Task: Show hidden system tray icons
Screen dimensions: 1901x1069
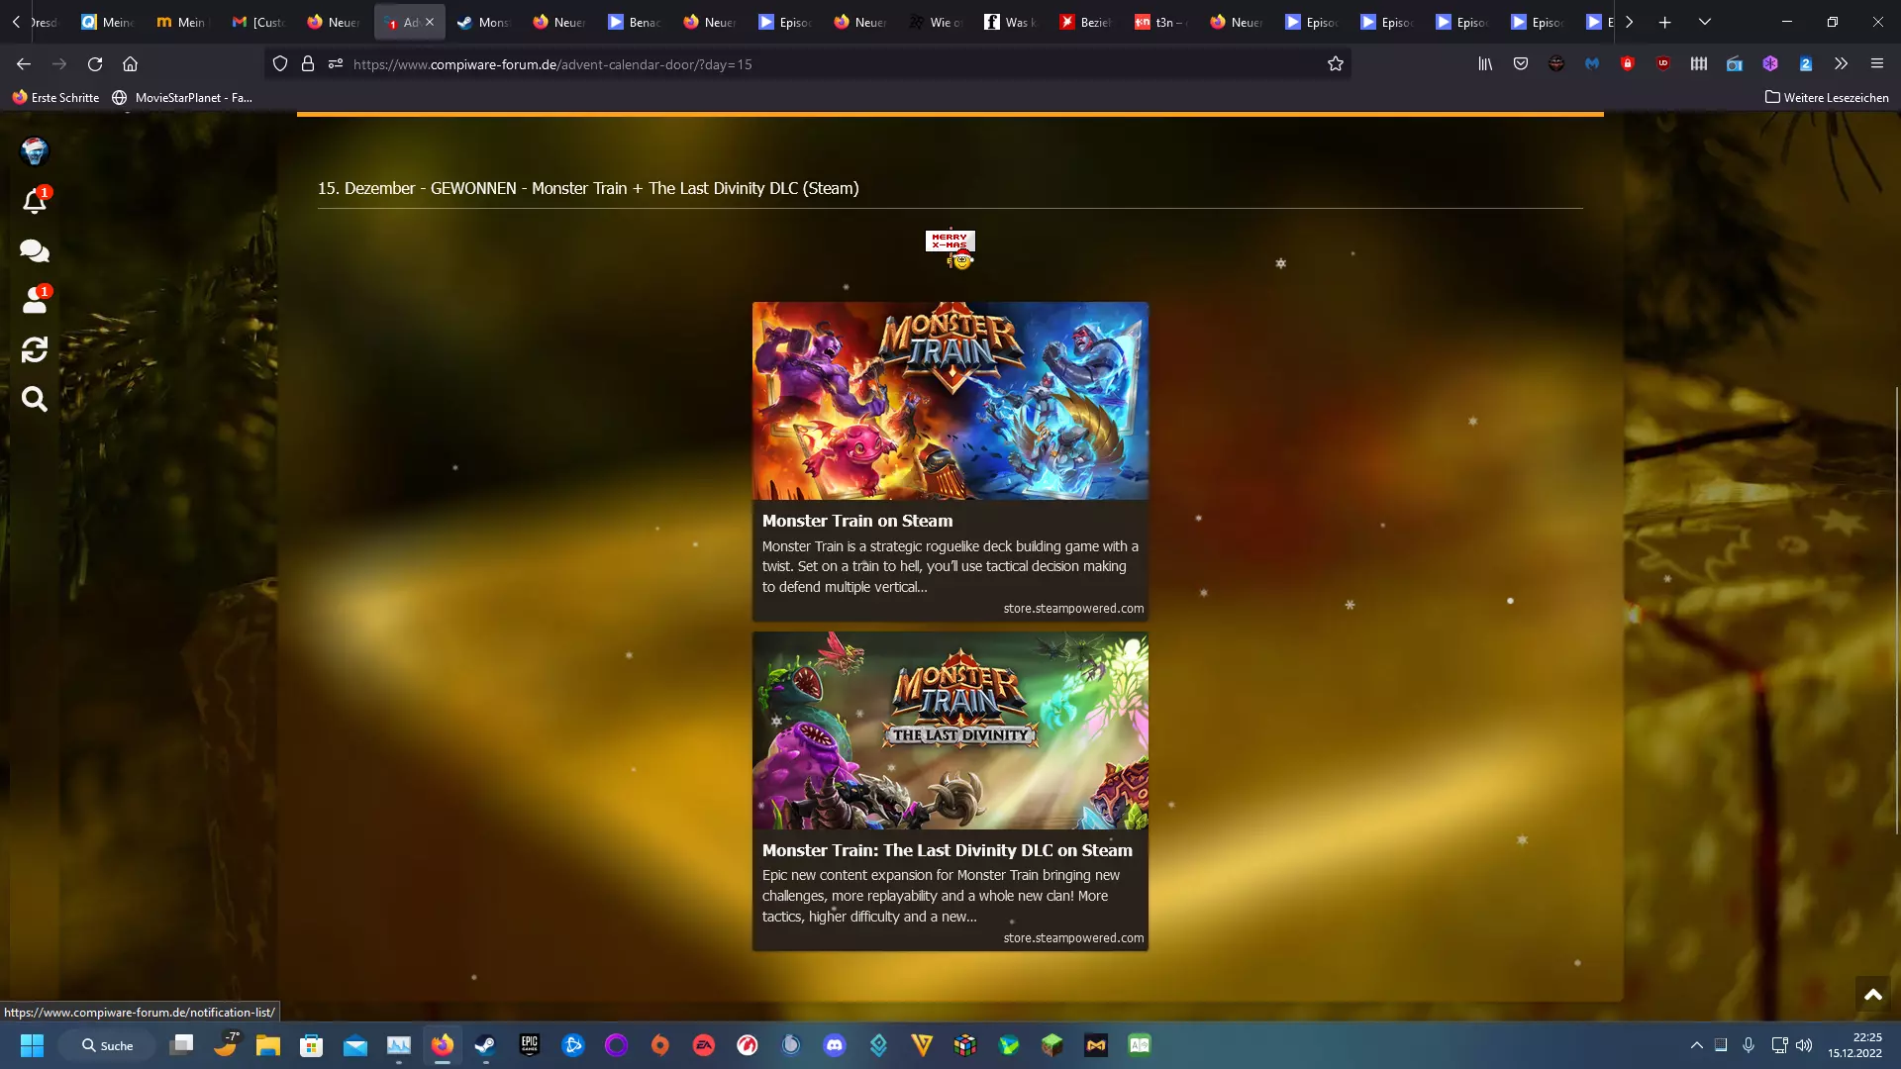Action: click(1696, 1045)
